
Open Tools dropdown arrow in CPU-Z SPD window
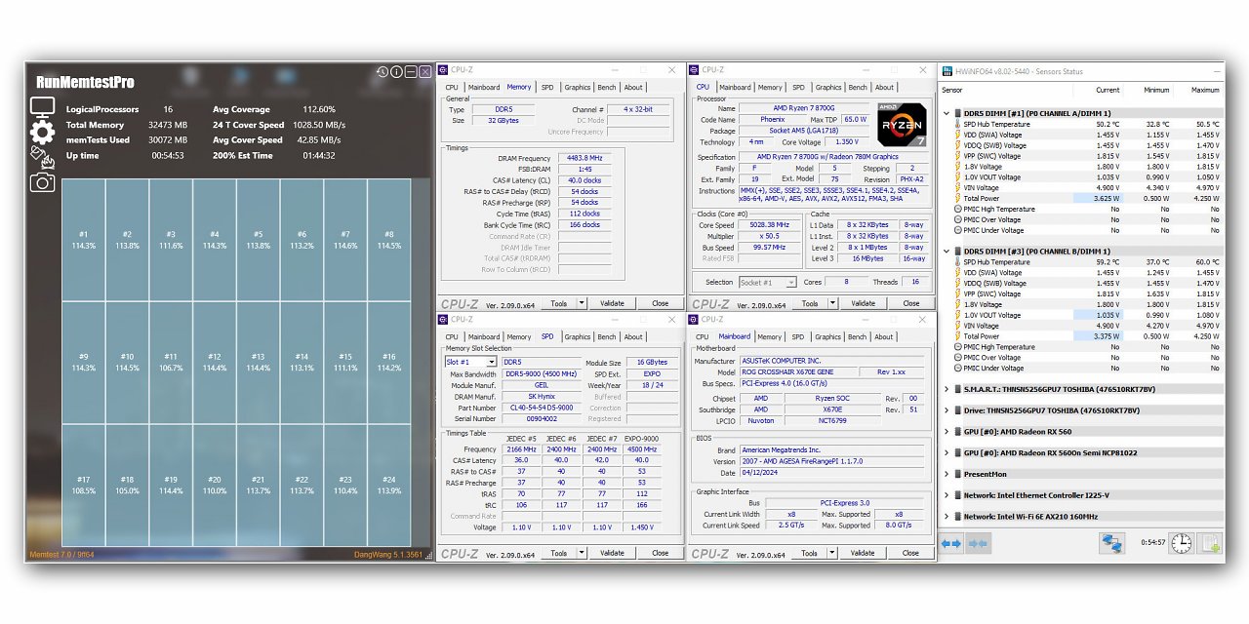(583, 553)
